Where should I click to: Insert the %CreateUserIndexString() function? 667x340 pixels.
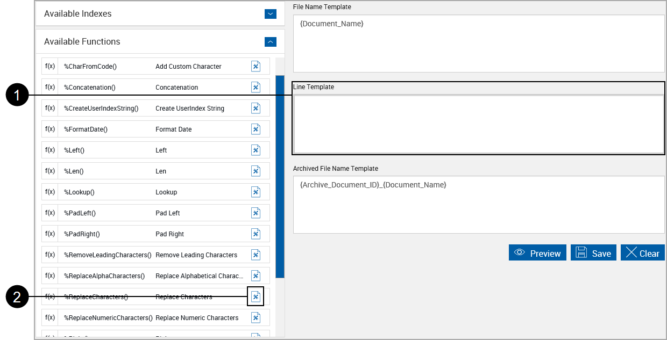click(x=256, y=107)
